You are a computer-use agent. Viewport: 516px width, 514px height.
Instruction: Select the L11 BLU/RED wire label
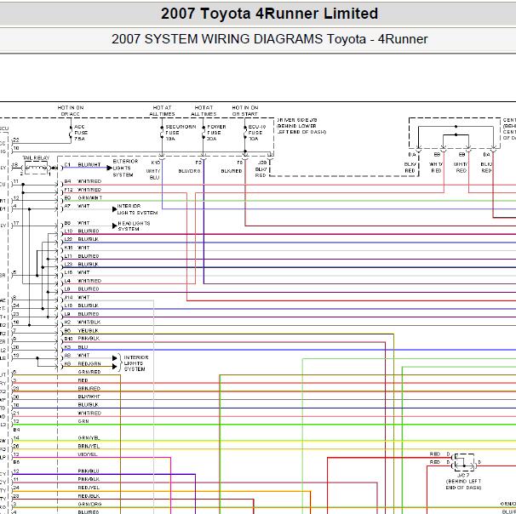pyautogui.click(x=82, y=256)
